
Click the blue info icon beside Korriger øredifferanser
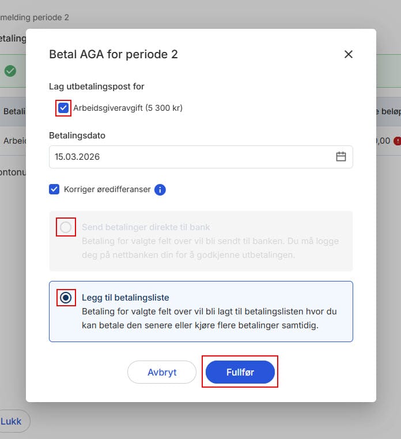pos(160,189)
